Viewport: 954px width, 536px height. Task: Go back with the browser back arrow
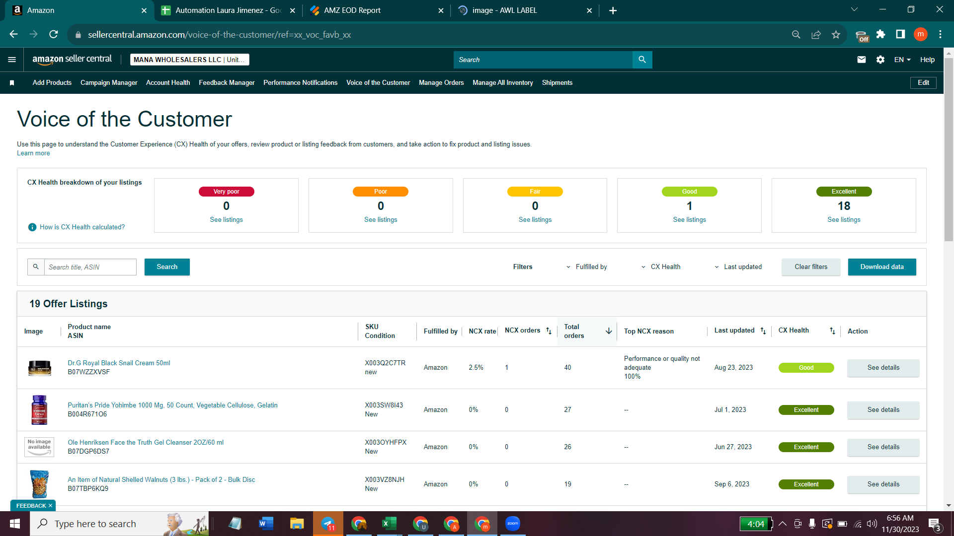pyautogui.click(x=14, y=34)
